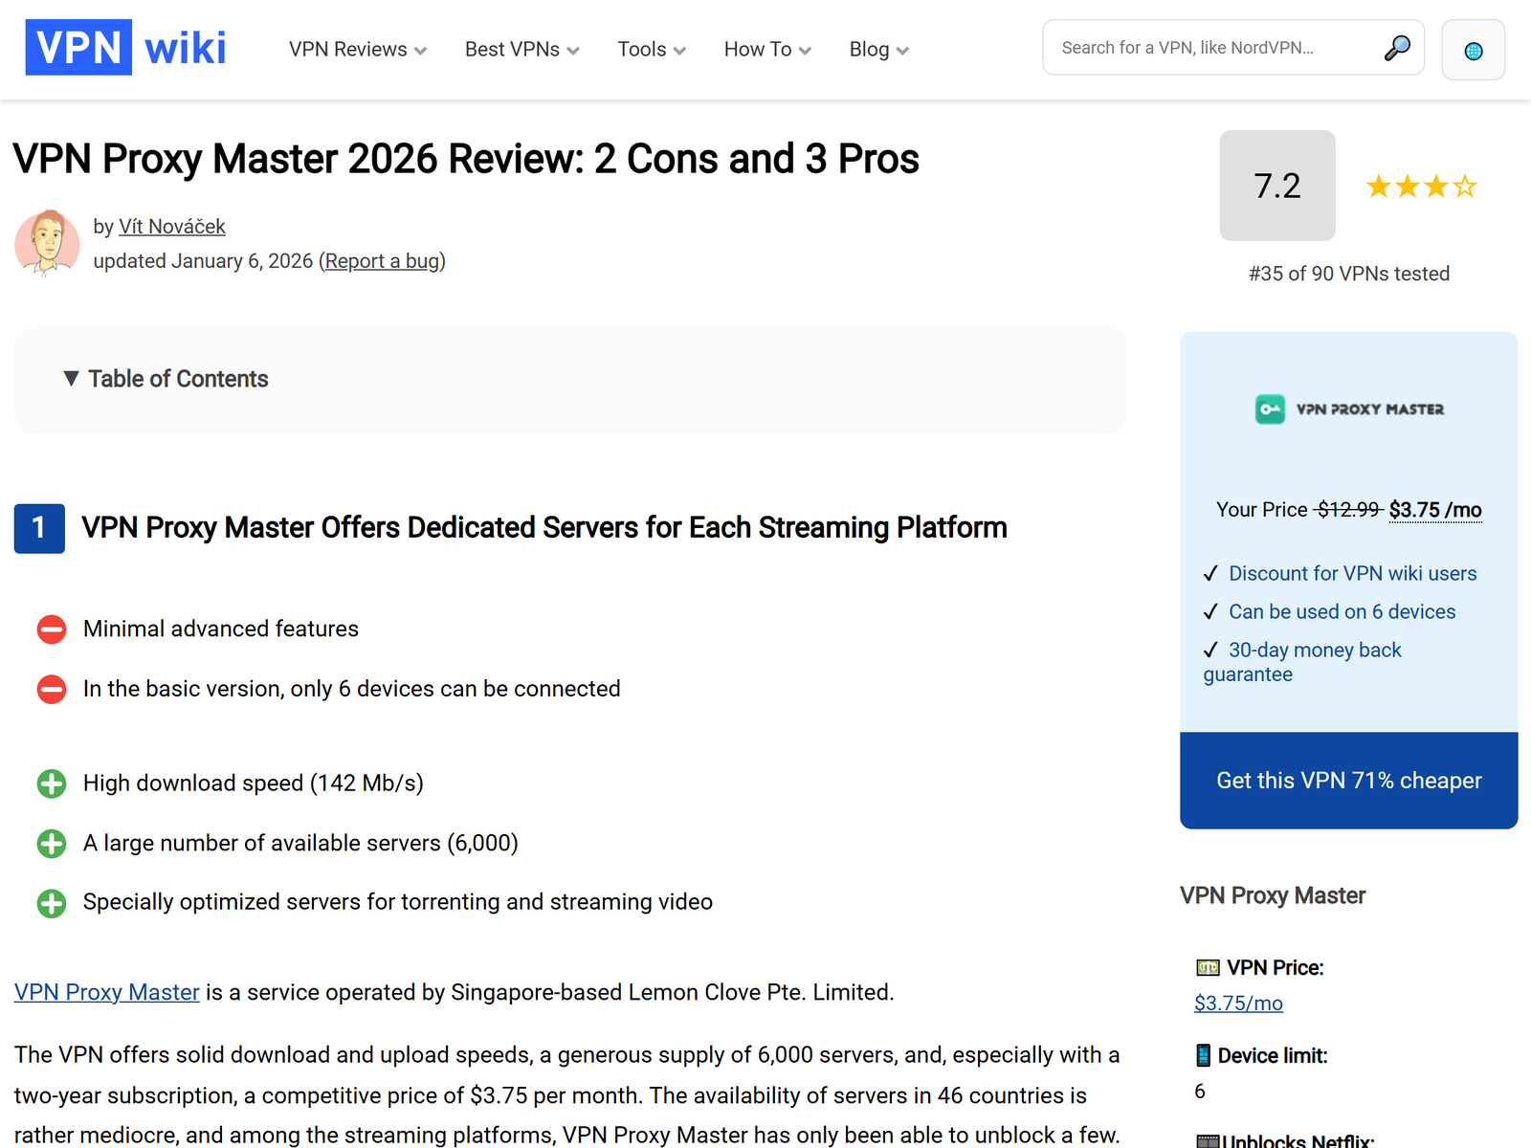1531x1148 pixels.
Task: Open author Vít Nováček's profile link
Action: [172, 227]
